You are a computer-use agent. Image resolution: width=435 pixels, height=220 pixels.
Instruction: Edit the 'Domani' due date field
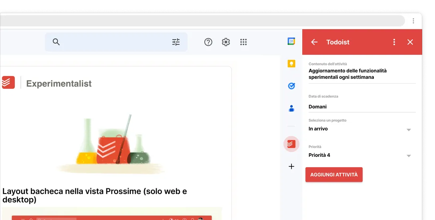(x=362, y=106)
